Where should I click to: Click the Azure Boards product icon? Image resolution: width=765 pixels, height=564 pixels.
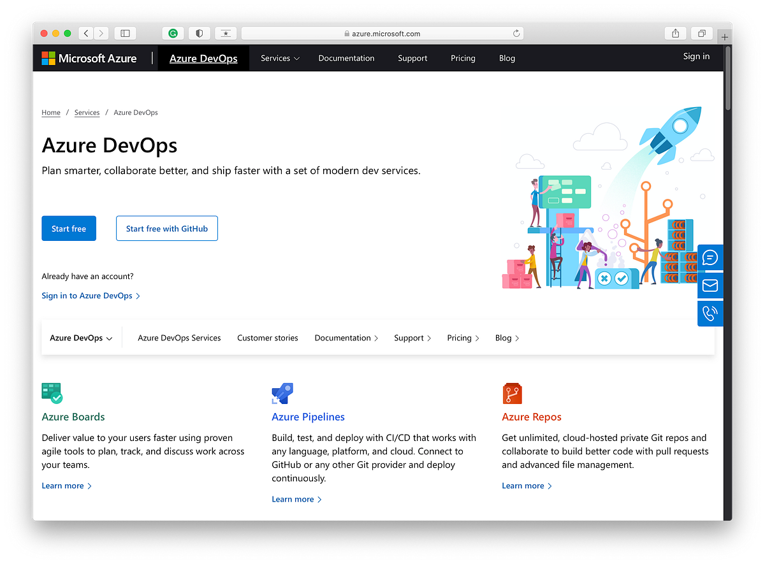point(52,393)
